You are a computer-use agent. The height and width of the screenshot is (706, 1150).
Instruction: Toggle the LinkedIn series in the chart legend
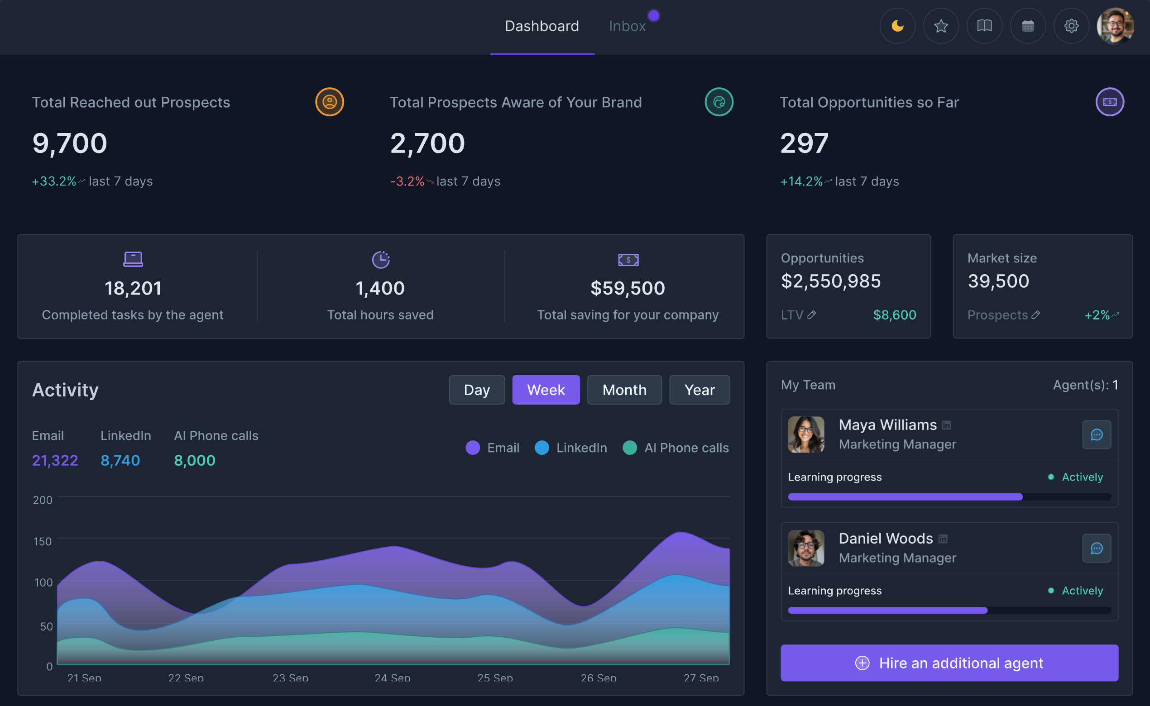pyautogui.click(x=570, y=447)
